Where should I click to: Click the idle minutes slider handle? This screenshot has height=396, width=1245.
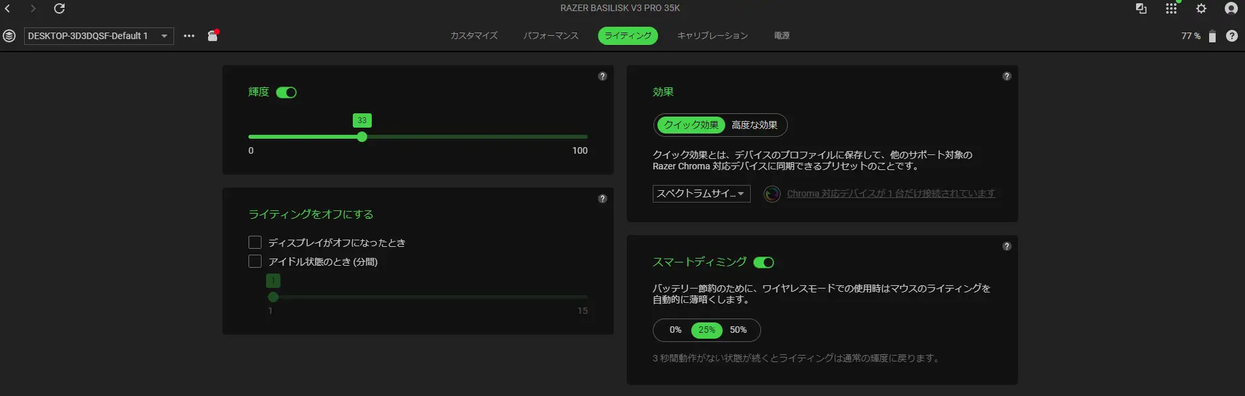[x=273, y=297]
